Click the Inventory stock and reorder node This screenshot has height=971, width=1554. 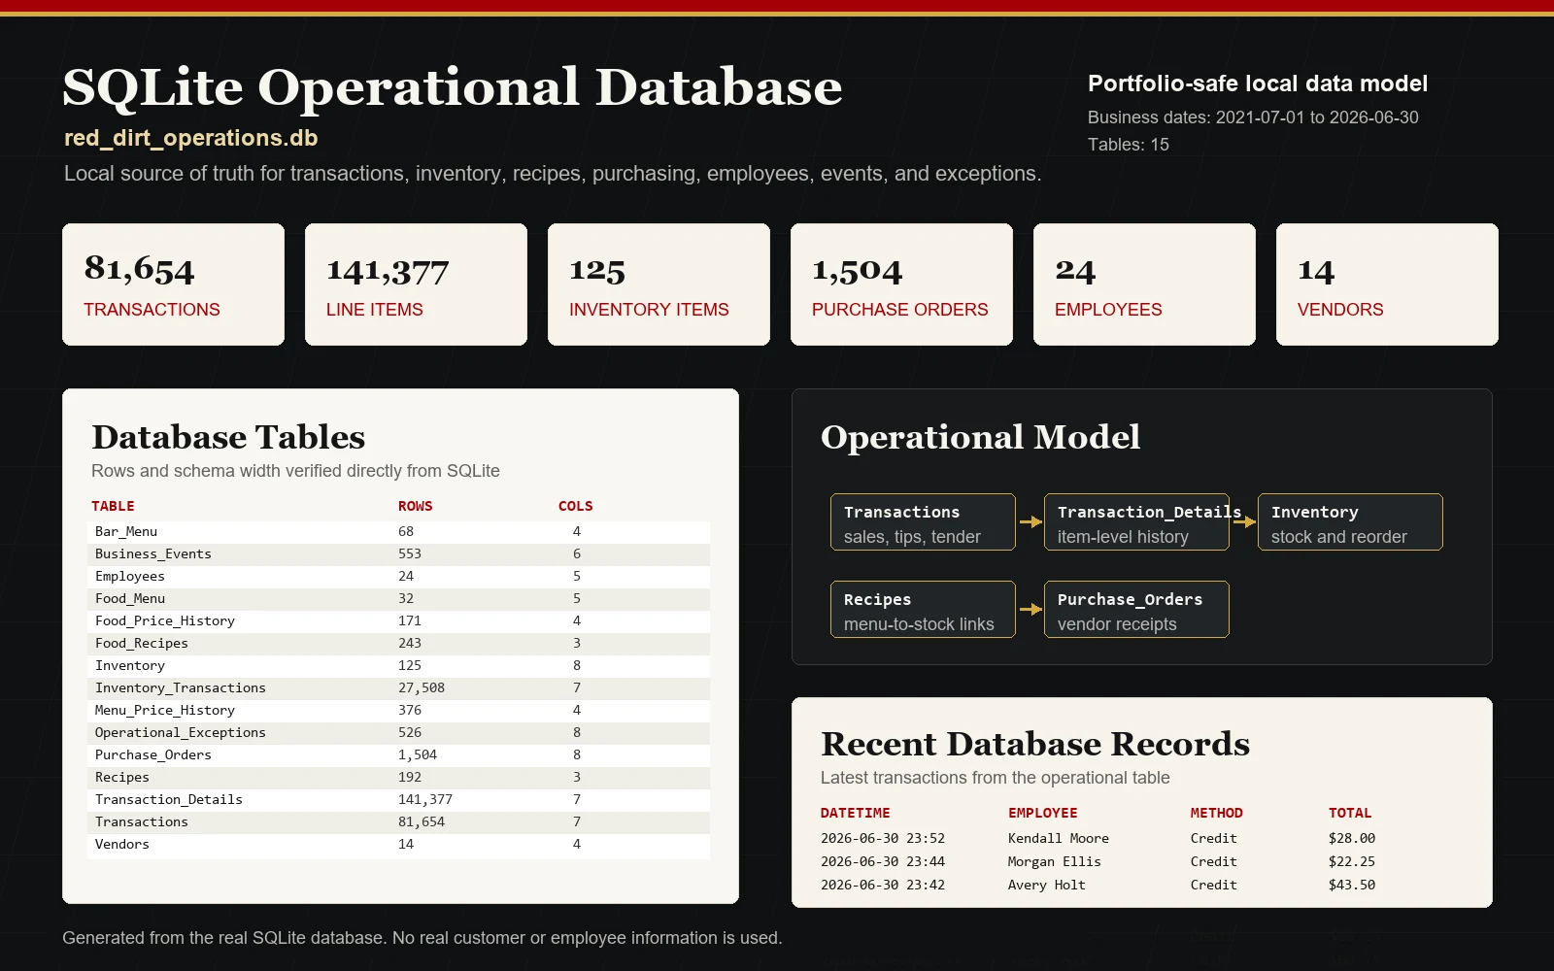click(1350, 522)
